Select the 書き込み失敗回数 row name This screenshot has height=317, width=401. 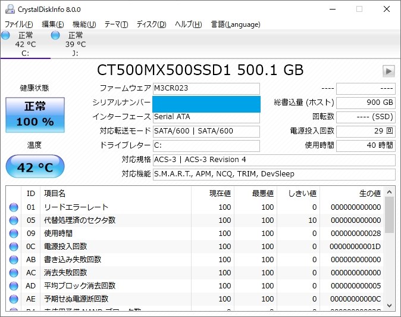click(73, 260)
